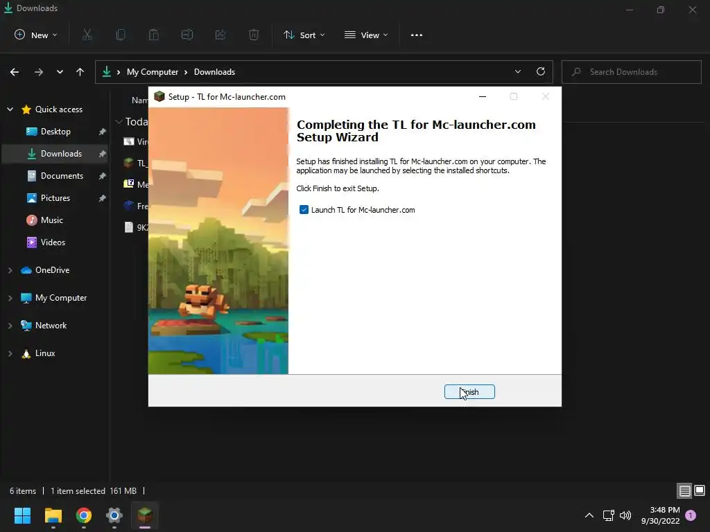Viewport: 710px width, 532px height.
Task: Click the Copy icon in Explorer toolbar
Action: 121,35
